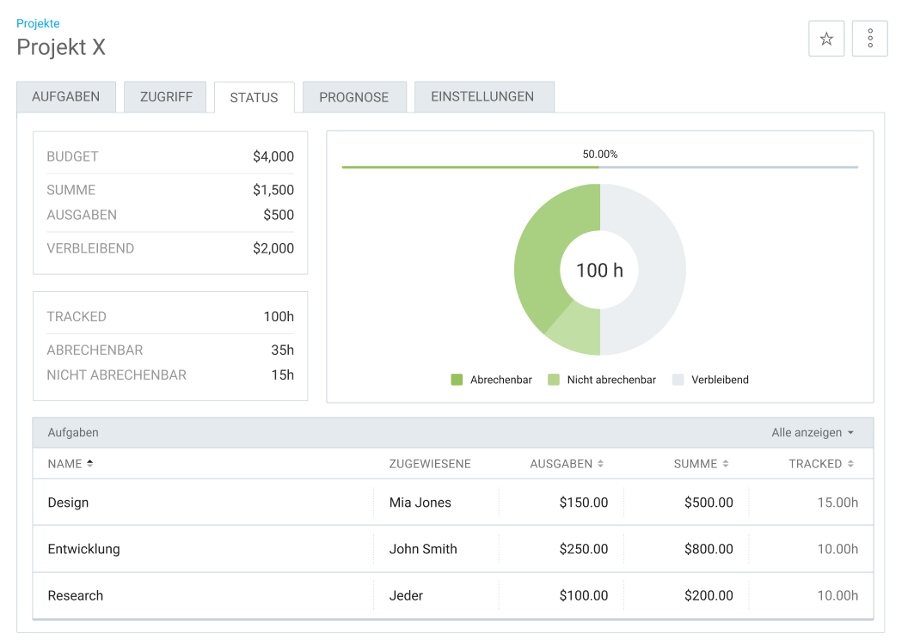
Task: Go to the AUFGABEN tab
Action: 66,96
